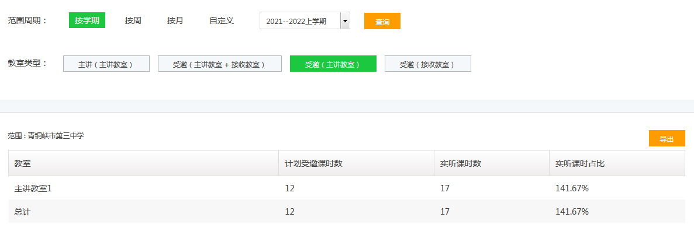The image size is (694, 245).
Task: Select 受邀（接收教室） classroom type
Action: coord(427,64)
